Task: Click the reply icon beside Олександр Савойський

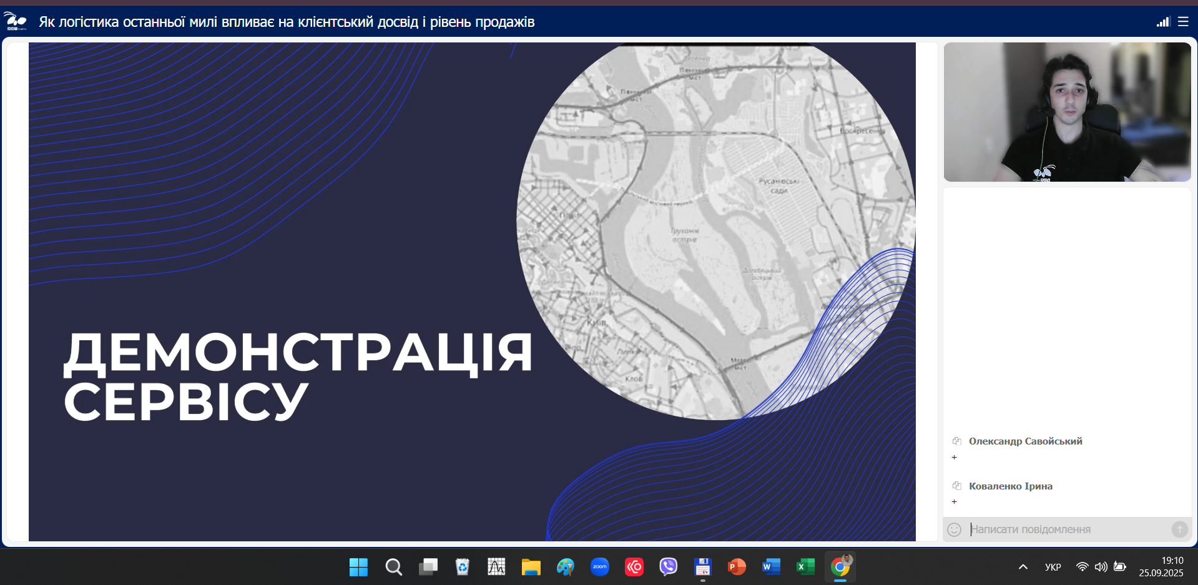Action: 956,441
